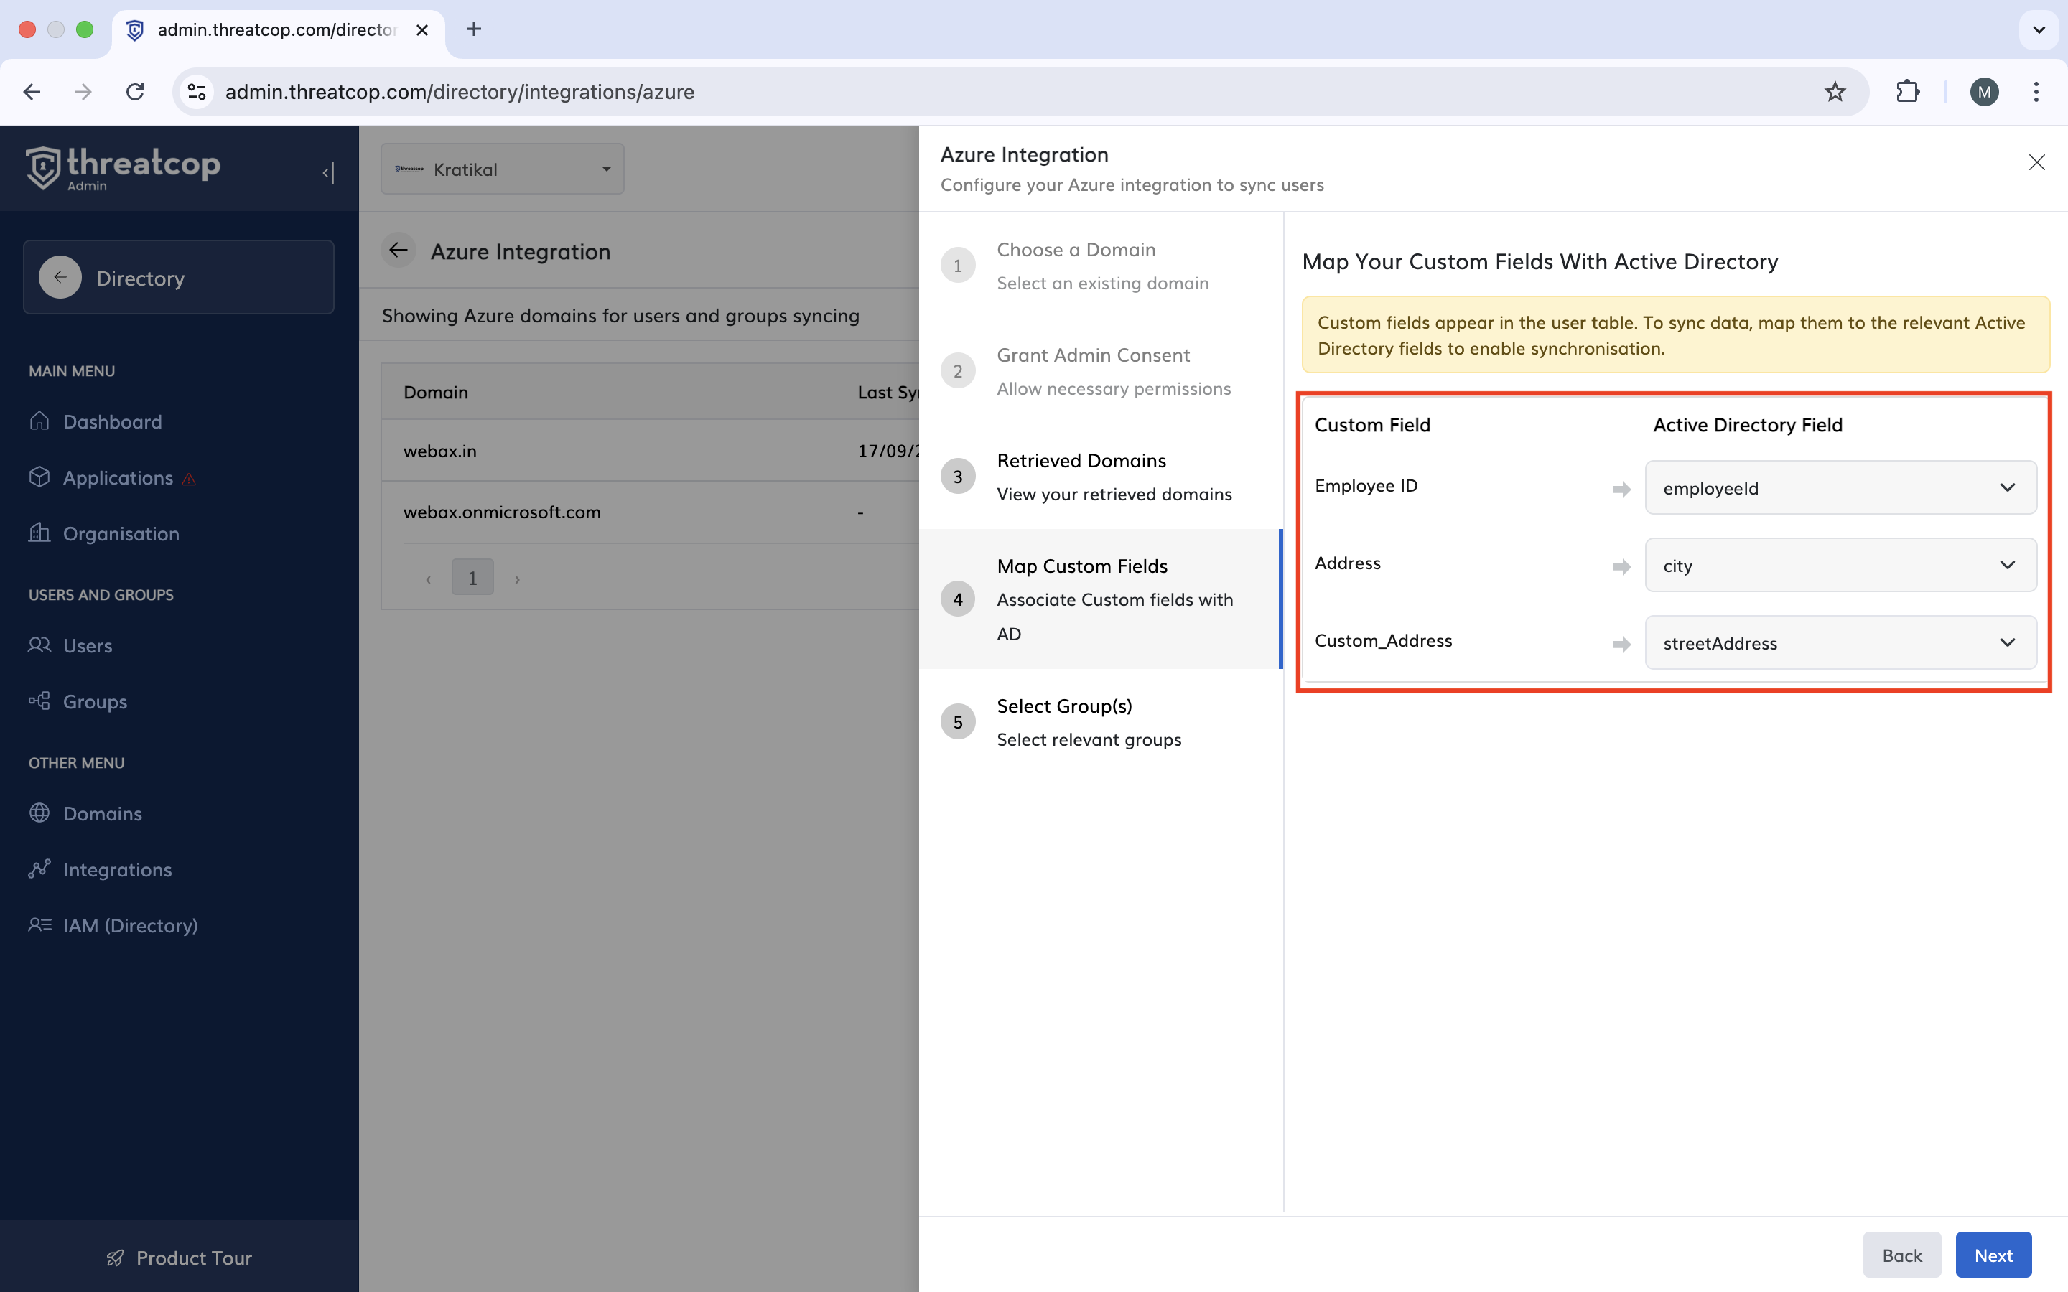Click the Back button
This screenshot has height=1292, width=2068.
pyautogui.click(x=1901, y=1255)
